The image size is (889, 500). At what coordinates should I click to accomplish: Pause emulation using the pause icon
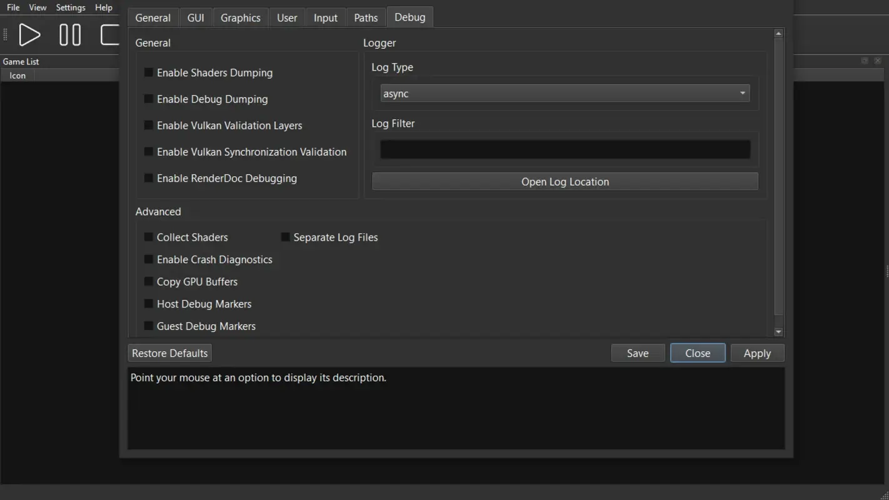tap(69, 35)
